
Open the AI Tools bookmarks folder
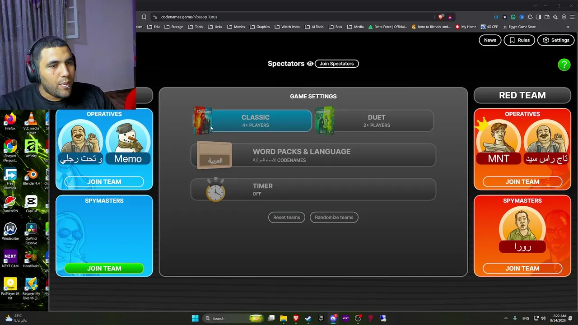pos(314,27)
